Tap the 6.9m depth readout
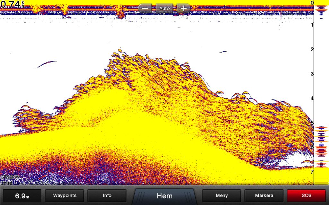Screen dimensions: 329x205 22,196
